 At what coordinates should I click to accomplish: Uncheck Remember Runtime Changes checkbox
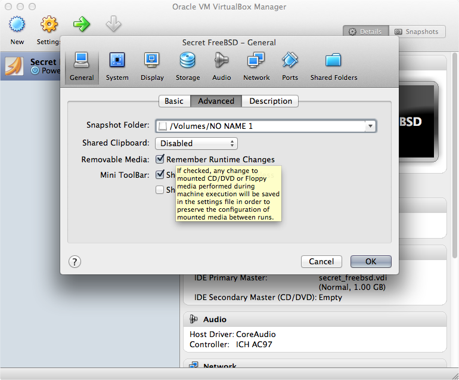[x=160, y=159]
